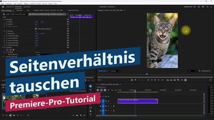Reset the Ankerpunkt parameter
The height and width of the screenshot is (120, 214).
click(68, 33)
